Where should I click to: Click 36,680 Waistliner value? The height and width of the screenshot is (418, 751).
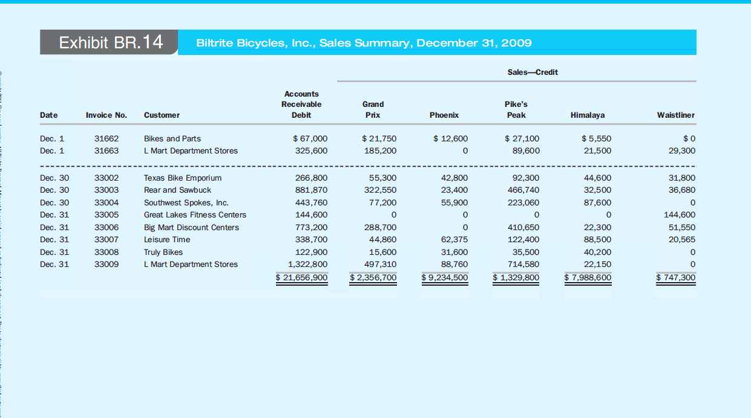[x=682, y=190]
